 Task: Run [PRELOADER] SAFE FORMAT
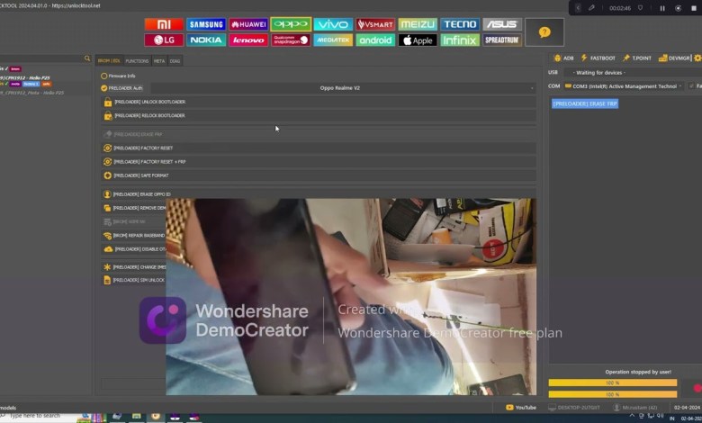coord(319,175)
